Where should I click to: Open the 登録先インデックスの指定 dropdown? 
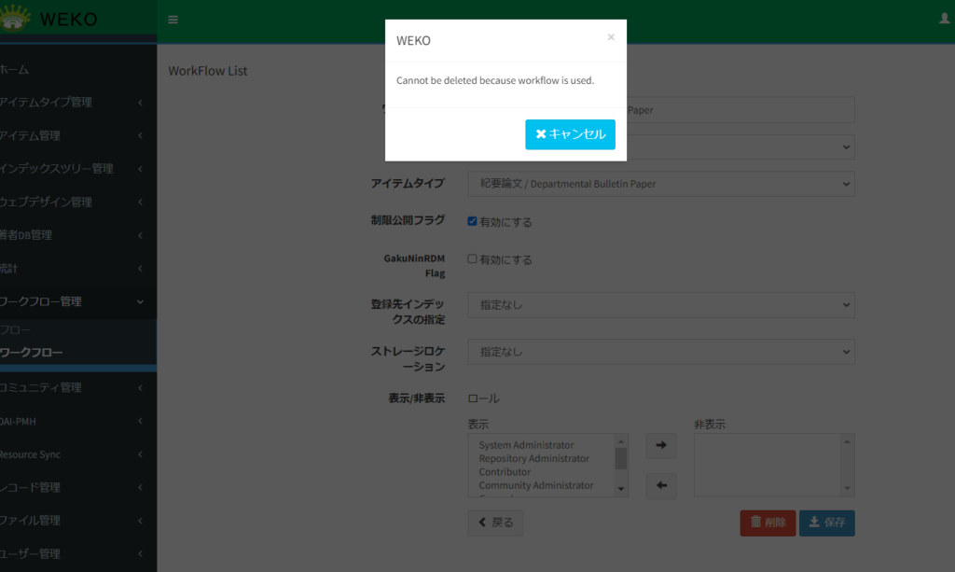[660, 305]
